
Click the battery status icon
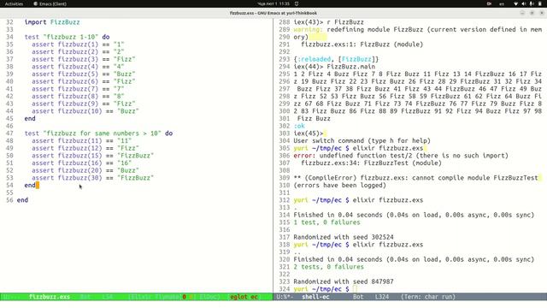(539, 3)
